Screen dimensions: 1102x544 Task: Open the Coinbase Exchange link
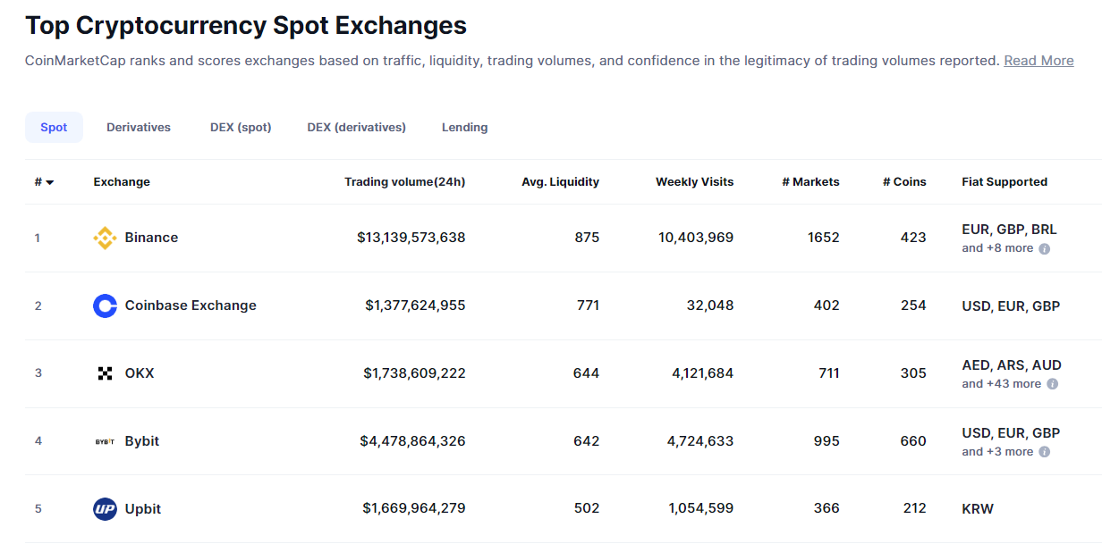[x=191, y=305]
